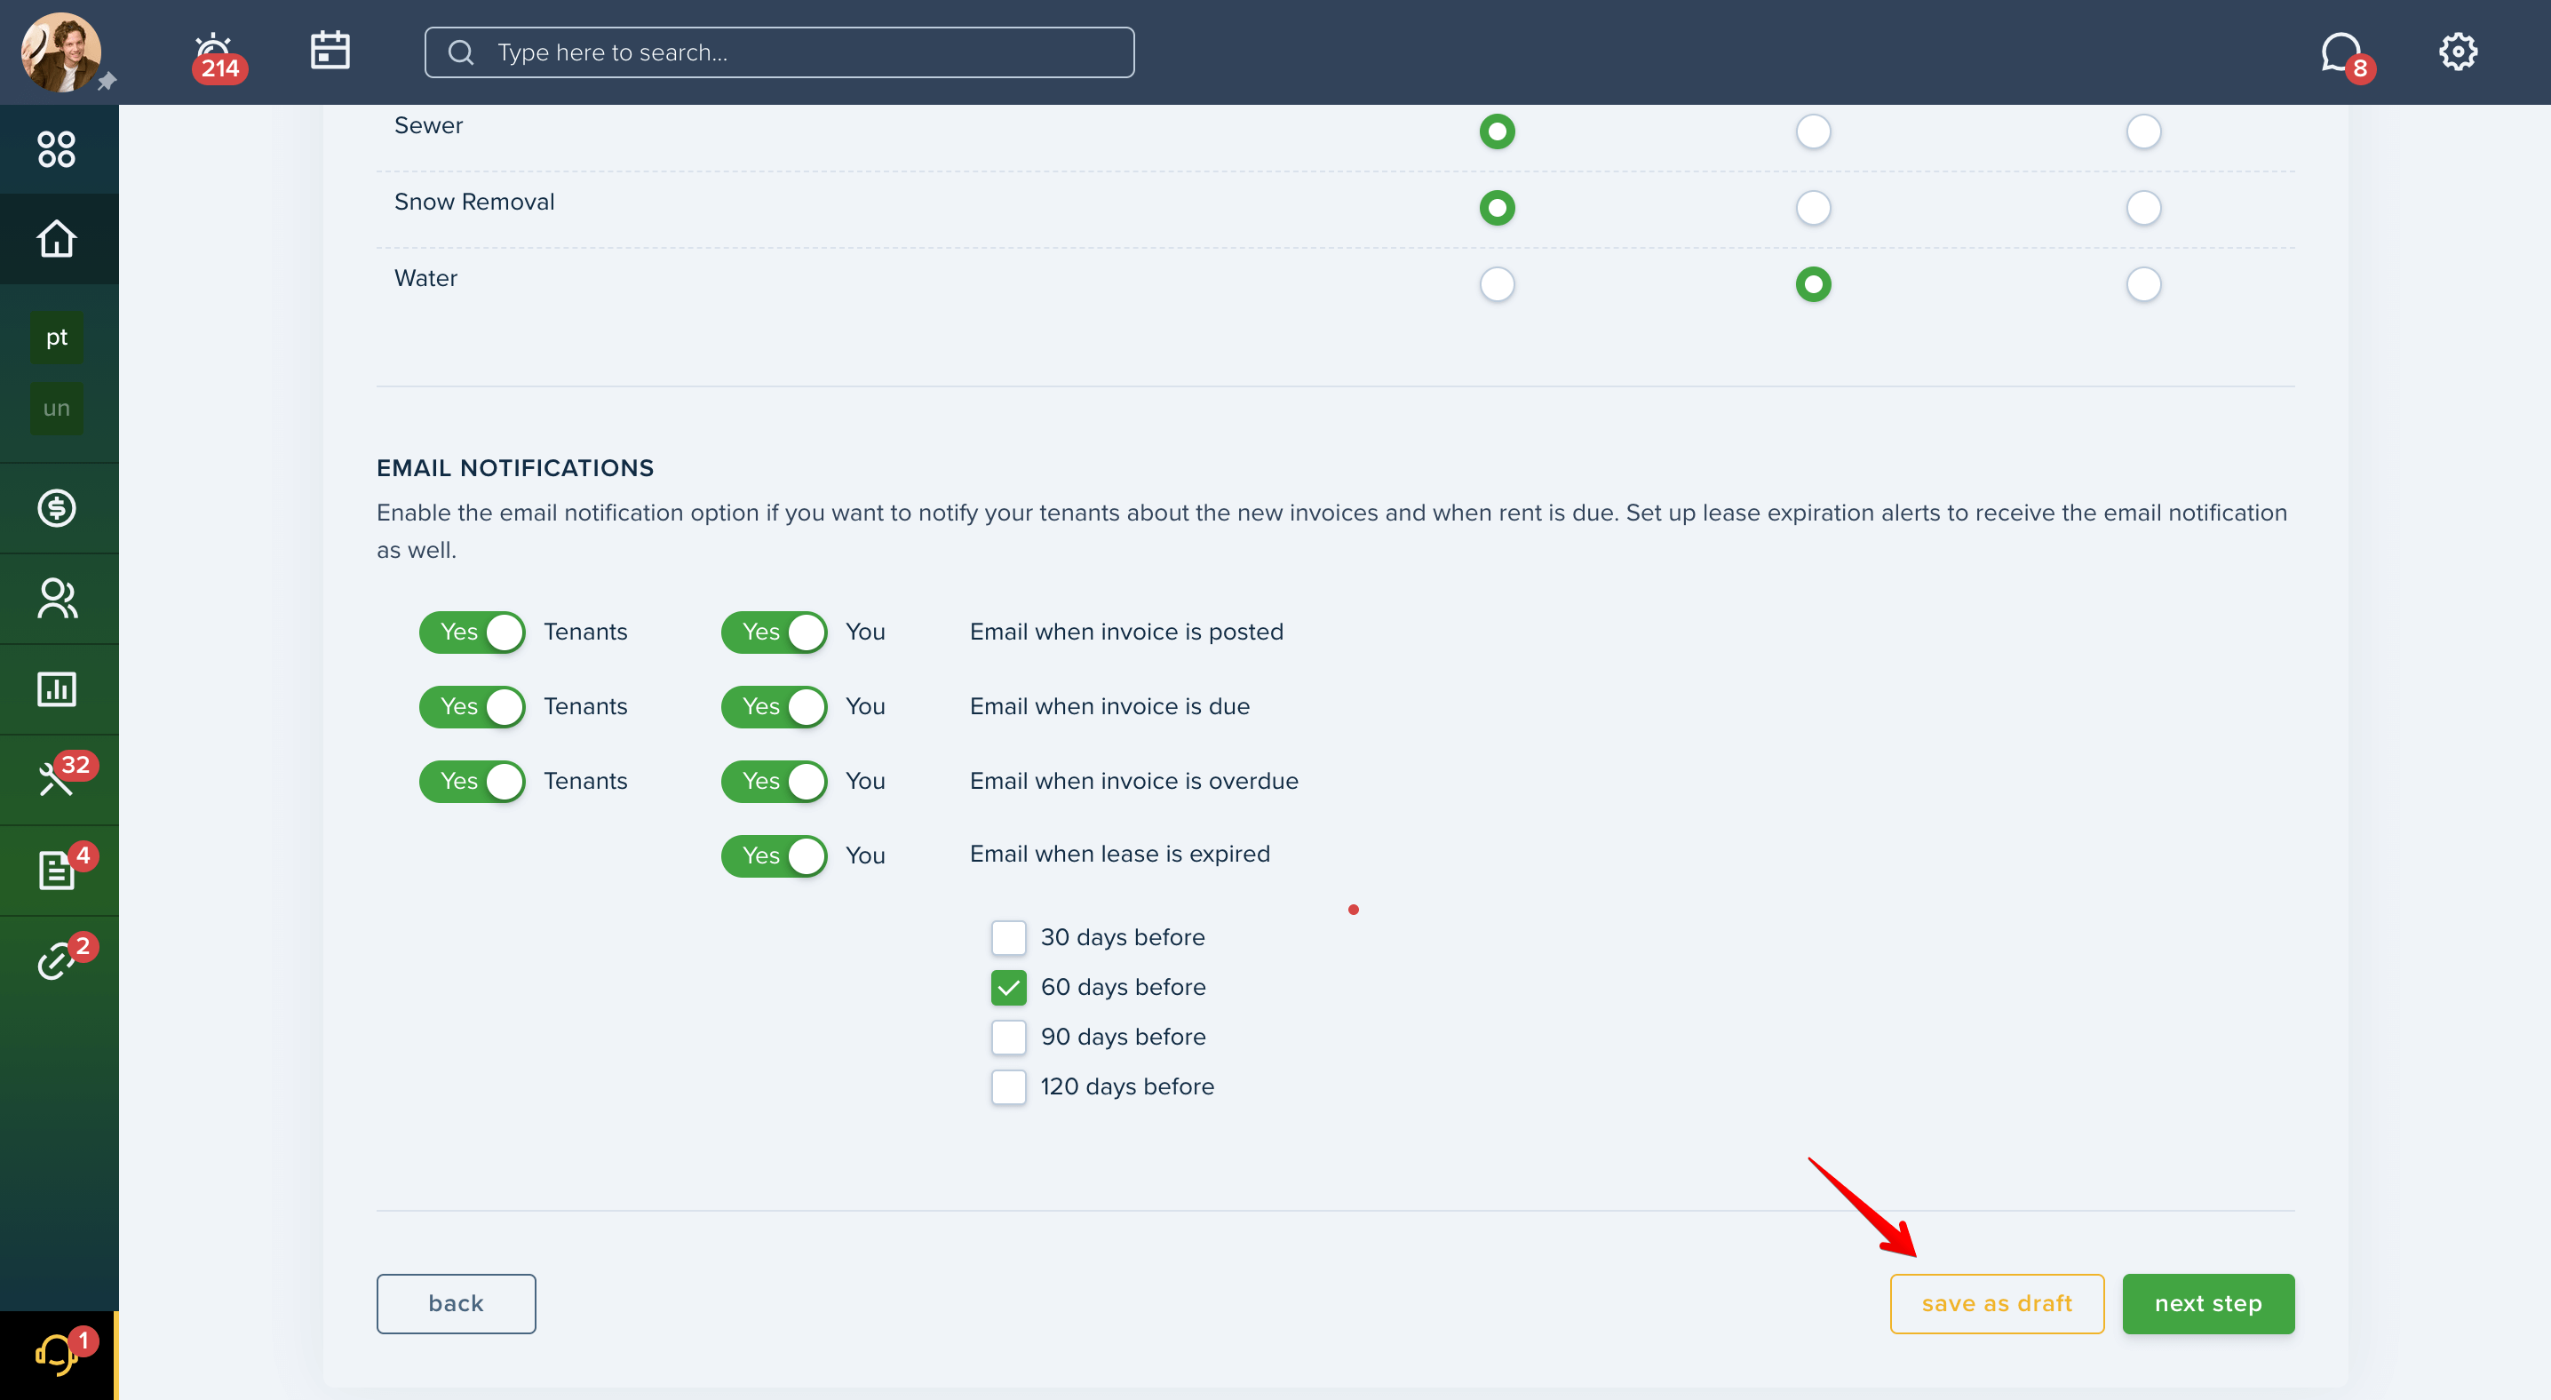Screen dimensions: 2551x1400
Task: Open the dashboard grid icon in sidebar
Action: tap(57, 149)
